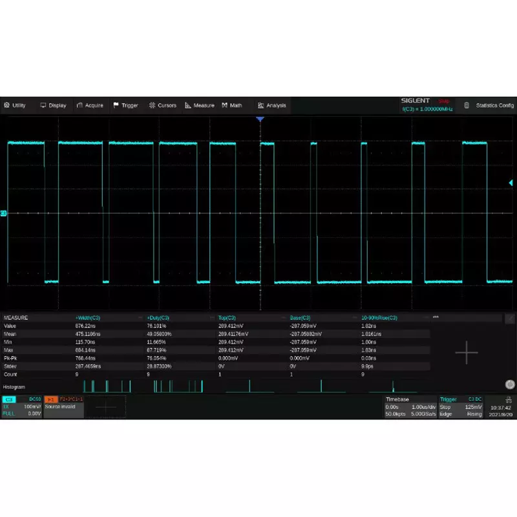Open the Display menu
Image resolution: width=517 pixels, height=517 pixels.
pyautogui.click(x=53, y=105)
